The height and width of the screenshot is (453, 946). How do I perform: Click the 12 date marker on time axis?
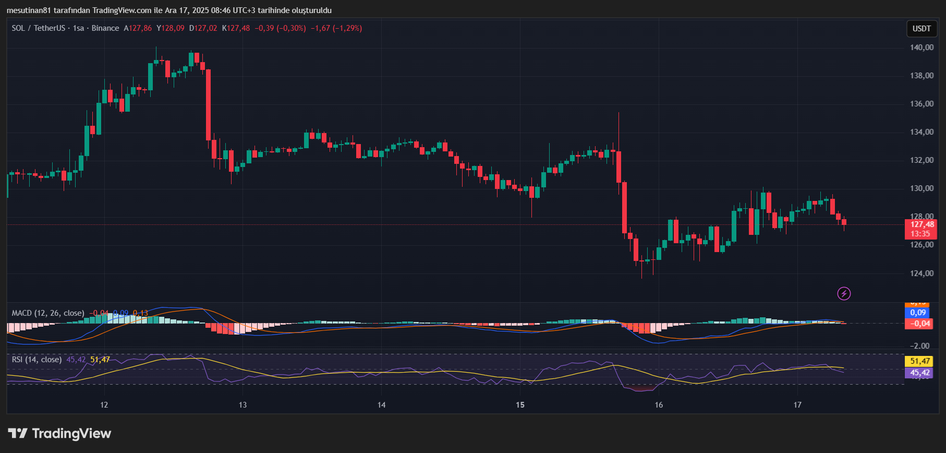(x=104, y=405)
